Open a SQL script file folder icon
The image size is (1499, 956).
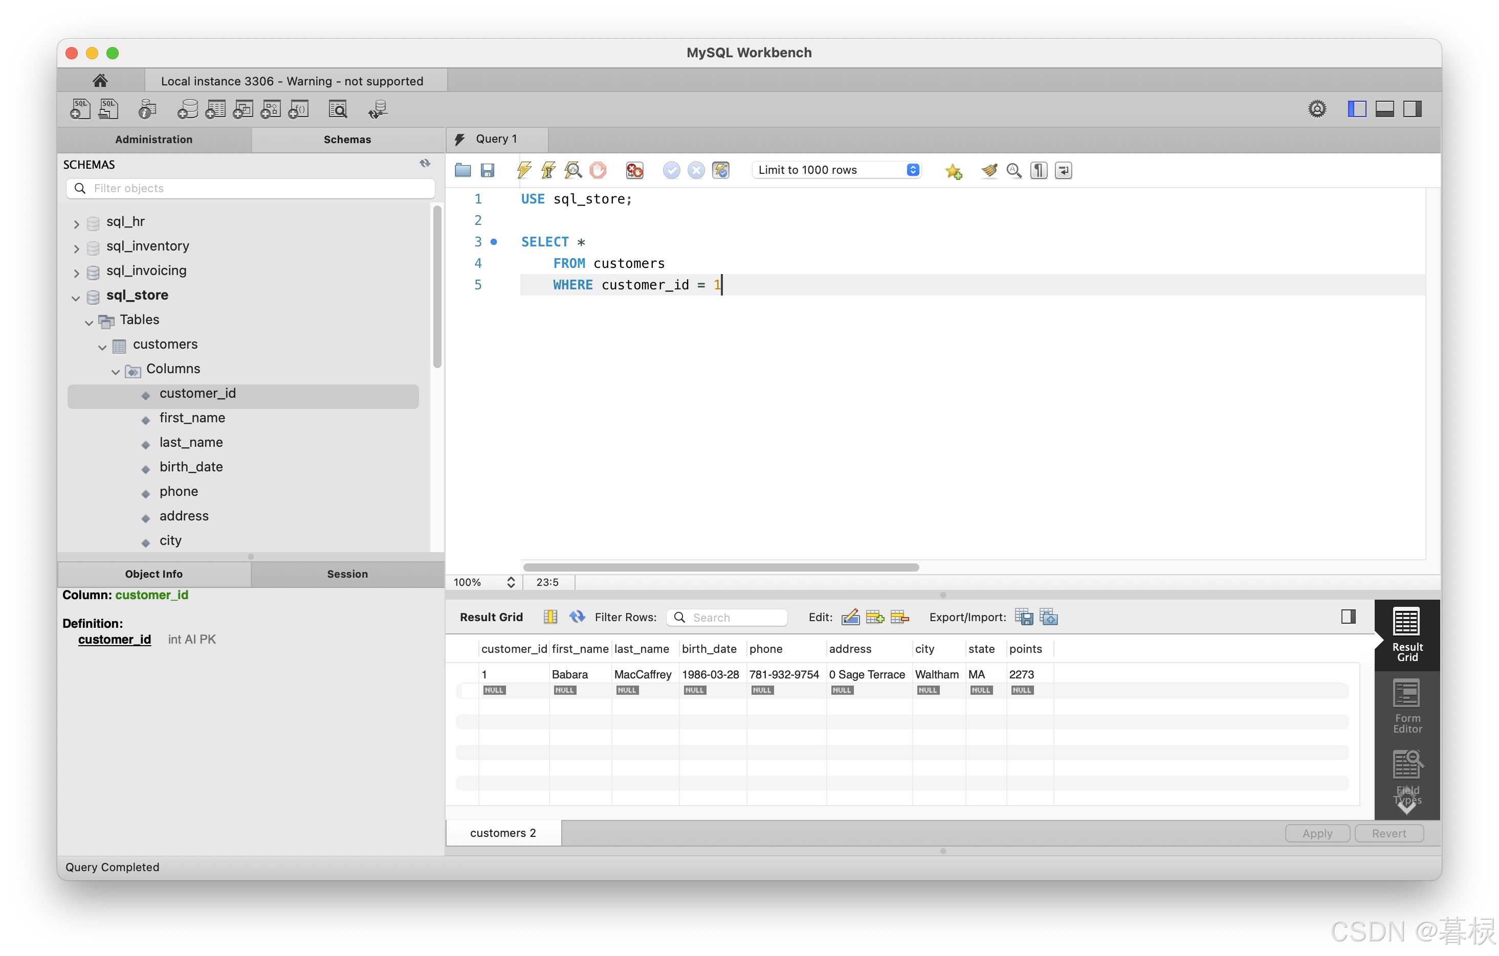tap(462, 170)
